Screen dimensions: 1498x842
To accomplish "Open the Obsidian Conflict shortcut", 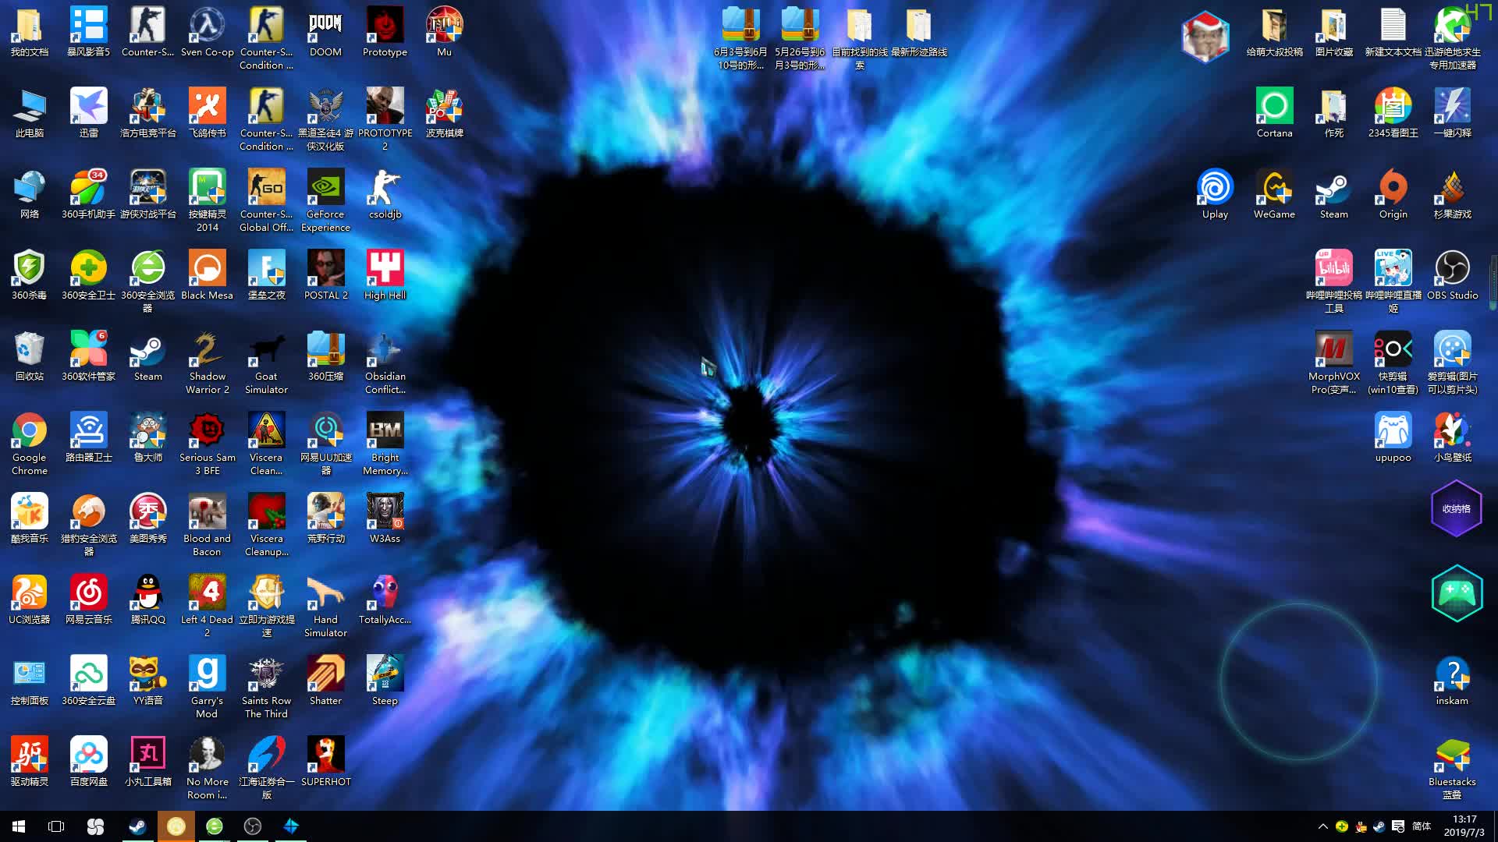I will [385, 363].
